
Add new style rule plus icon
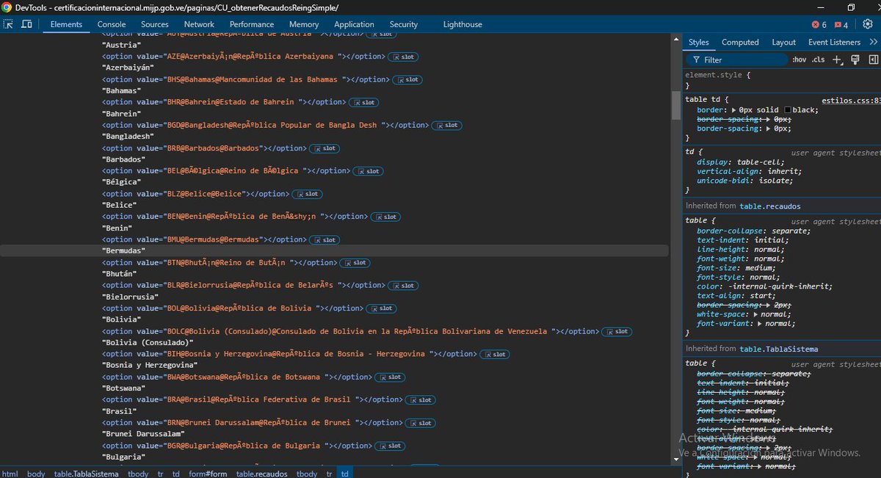(x=837, y=59)
